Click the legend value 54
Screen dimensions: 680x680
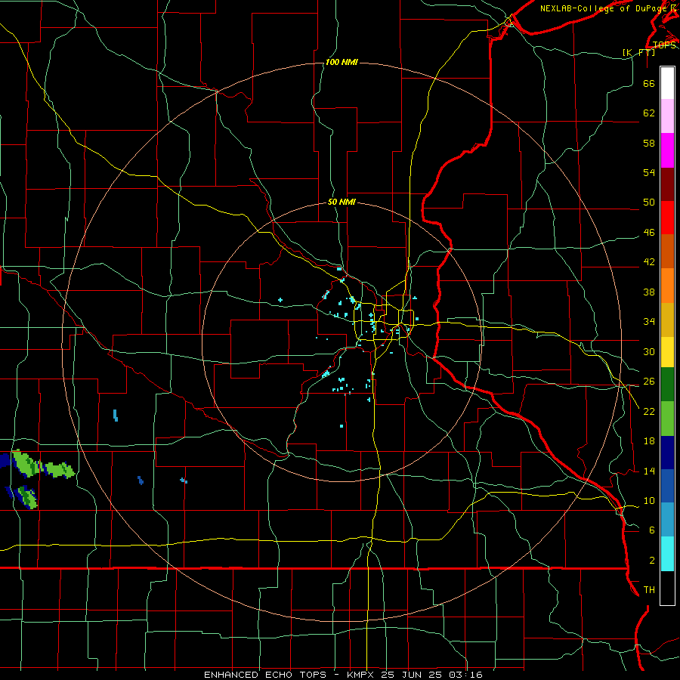(x=649, y=172)
